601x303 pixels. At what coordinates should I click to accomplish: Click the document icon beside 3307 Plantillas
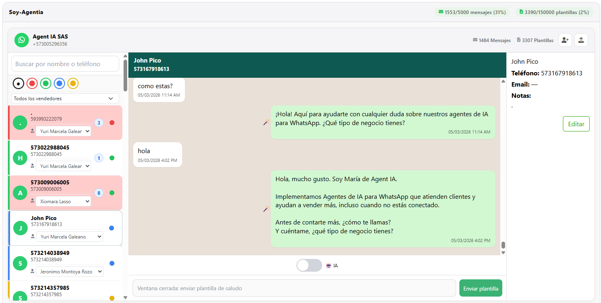(519, 40)
